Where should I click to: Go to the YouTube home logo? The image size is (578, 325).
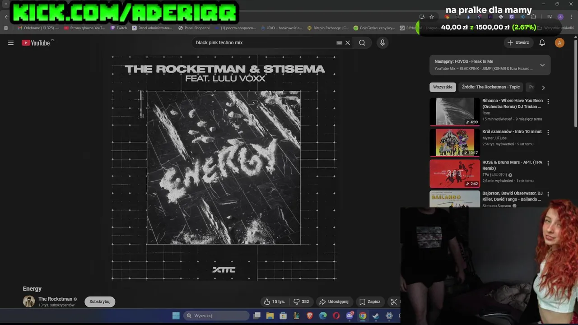click(x=36, y=43)
